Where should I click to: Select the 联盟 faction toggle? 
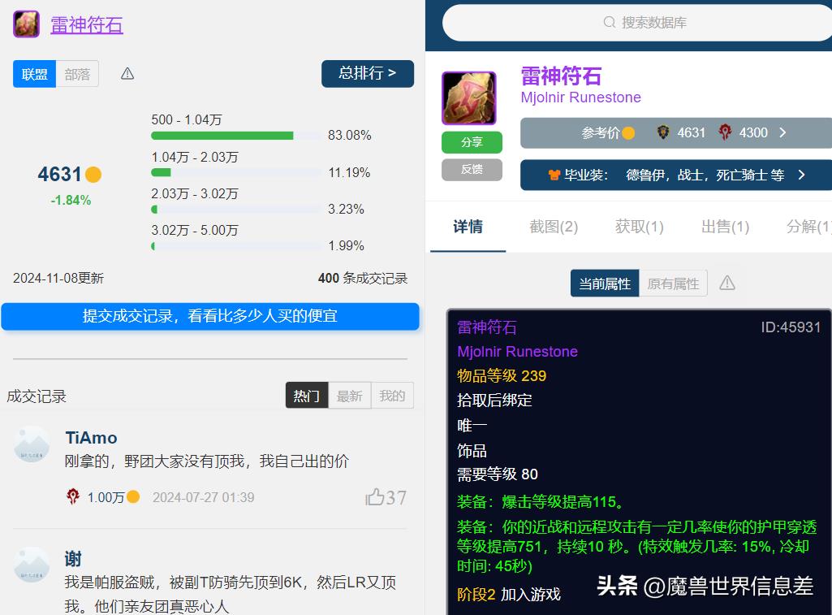tap(35, 74)
